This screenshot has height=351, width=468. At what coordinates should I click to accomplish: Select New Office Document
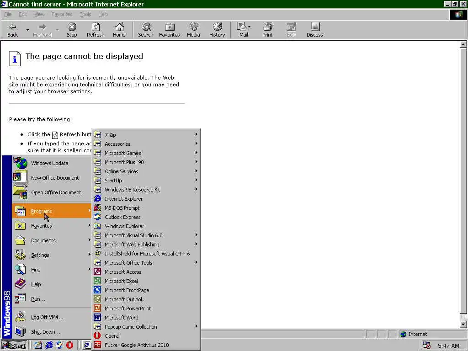coord(52,178)
